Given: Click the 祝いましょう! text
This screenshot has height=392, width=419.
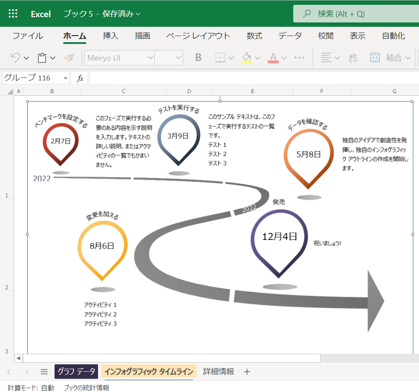Looking at the screenshot, I should (x=328, y=243).
